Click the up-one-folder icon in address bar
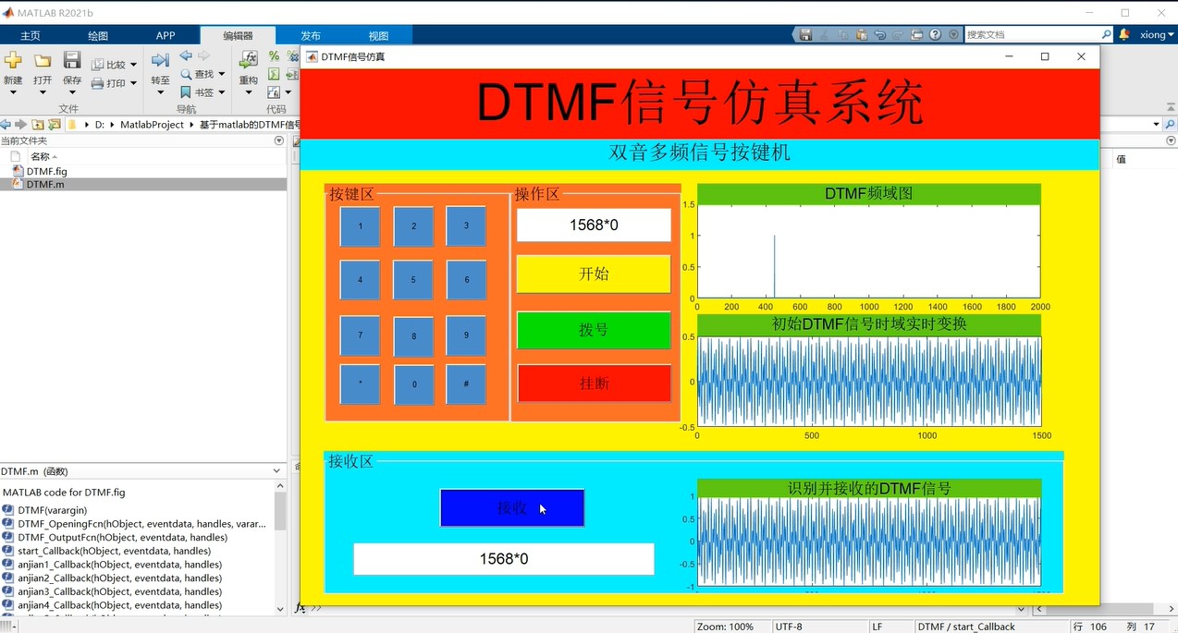Image resolution: width=1178 pixels, height=633 pixels. tap(38, 125)
